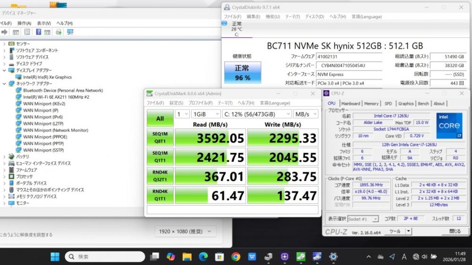Open the 1GiB test size dropdown
This screenshot has width=472, height=265.
point(205,114)
